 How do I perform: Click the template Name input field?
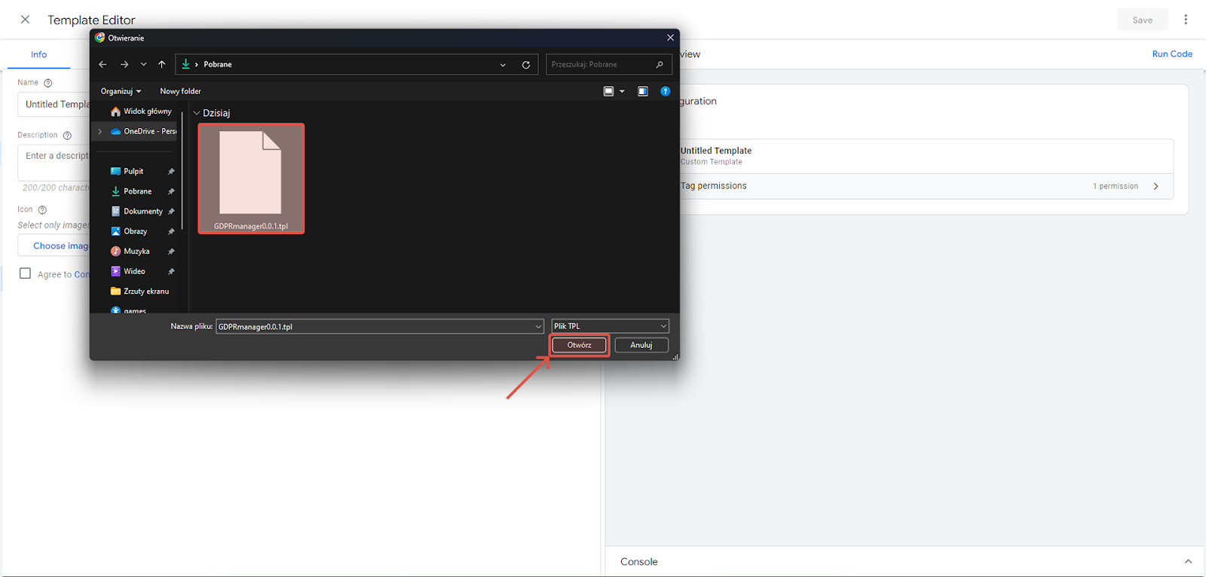pos(54,104)
